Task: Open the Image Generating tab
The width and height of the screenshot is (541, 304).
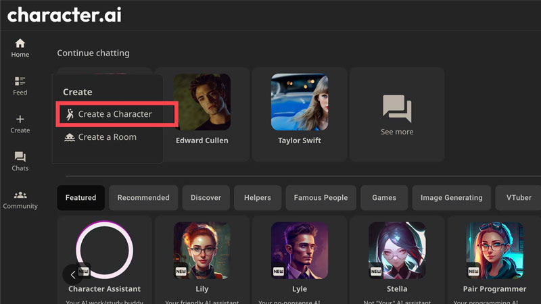Action: 451,198
